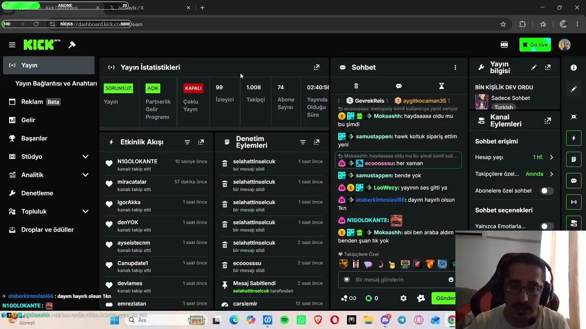Open the Reklam Beta sidebar item

pos(49,102)
